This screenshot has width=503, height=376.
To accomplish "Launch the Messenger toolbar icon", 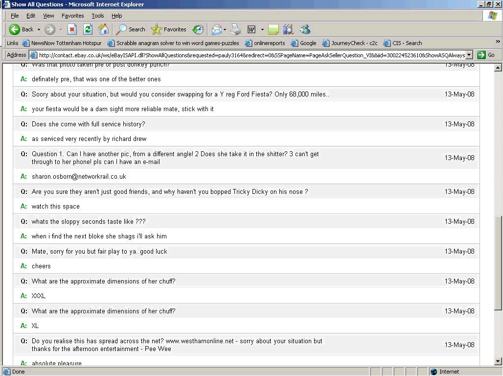I will click(305, 29).
